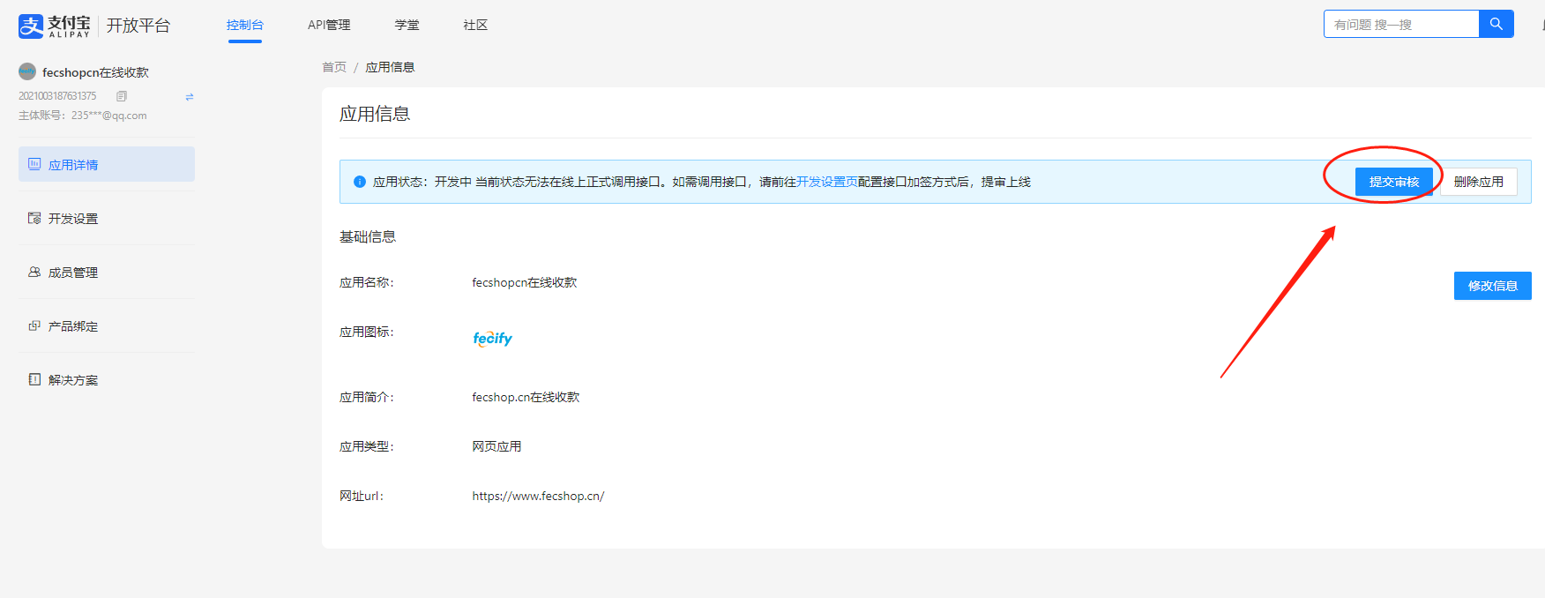Click the https://www.fecshop.cn/ URL text
Image resolution: width=1545 pixels, height=598 pixels.
[538, 496]
